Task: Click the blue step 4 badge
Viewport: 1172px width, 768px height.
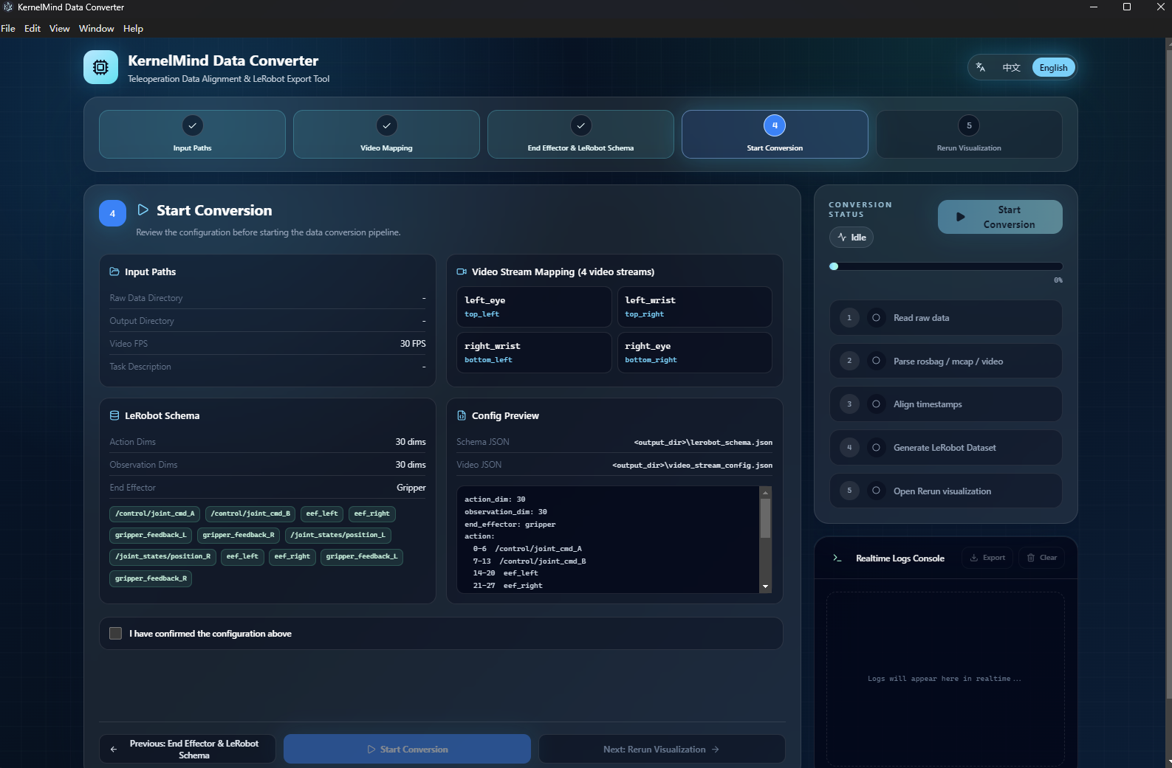Action: [112, 213]
